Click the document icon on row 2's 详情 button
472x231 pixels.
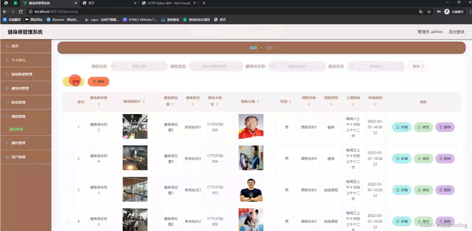tap(398, 158)
